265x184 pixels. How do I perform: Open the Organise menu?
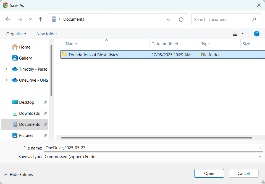16,34
